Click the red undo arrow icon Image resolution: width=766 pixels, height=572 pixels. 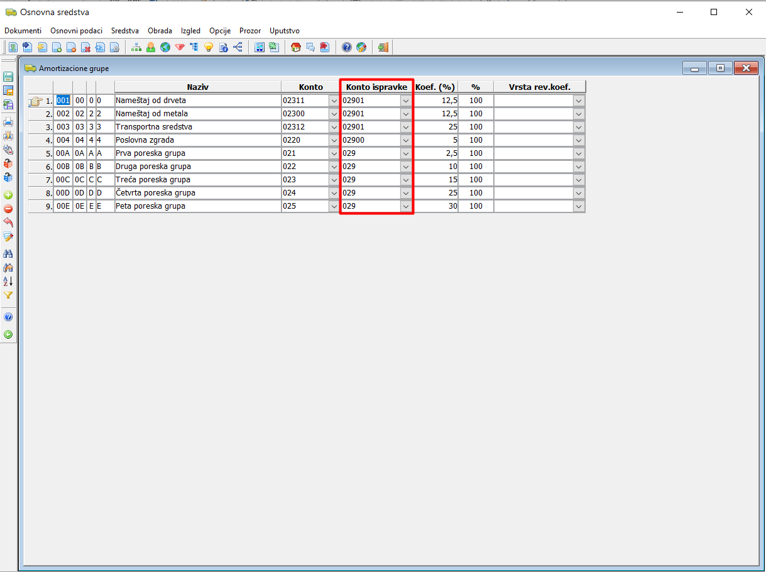pyautogui.click(x=8, y=223)
